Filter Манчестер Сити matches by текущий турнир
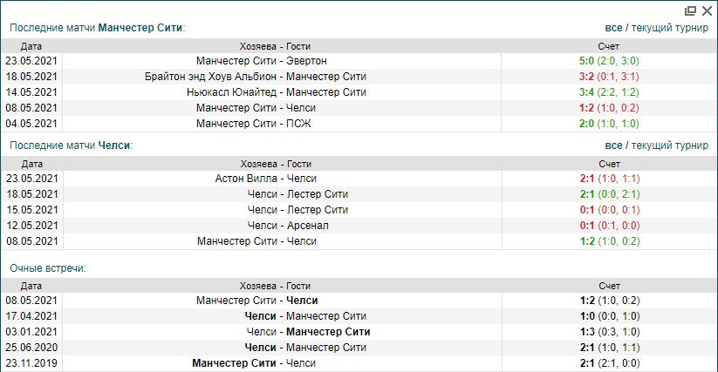The image size is (718, 372). click(672, 27)
